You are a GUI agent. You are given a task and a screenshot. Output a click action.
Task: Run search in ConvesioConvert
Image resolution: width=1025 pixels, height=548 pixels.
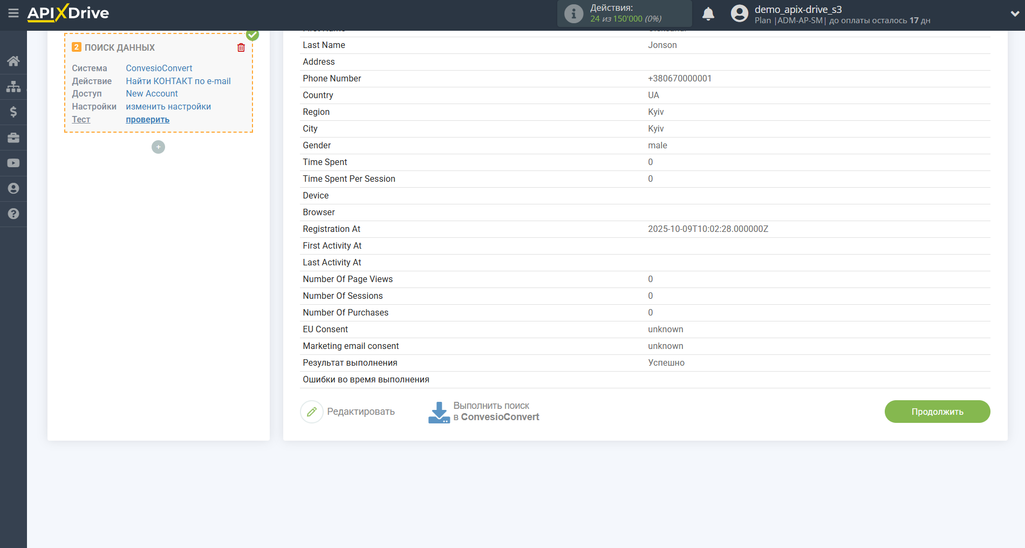484,412
